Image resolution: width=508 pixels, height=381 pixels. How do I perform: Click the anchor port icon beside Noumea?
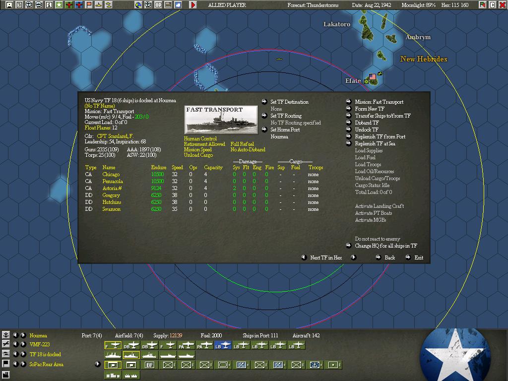(x=6, y=335)
